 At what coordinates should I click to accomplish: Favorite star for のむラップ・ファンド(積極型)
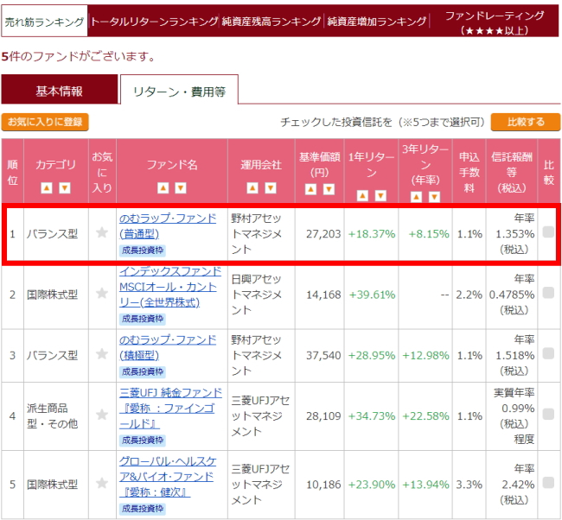tap(102, 354)
